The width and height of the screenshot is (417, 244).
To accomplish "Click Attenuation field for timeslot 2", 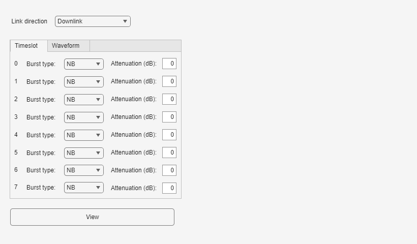I will [x=169, y=99].
